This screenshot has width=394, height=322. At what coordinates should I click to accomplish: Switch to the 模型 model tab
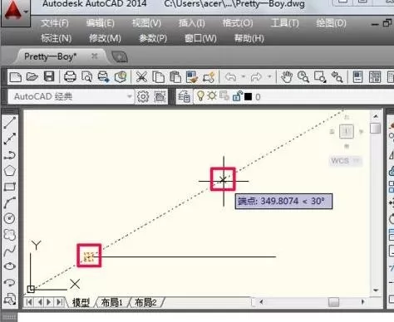click(x=81, y=302)
